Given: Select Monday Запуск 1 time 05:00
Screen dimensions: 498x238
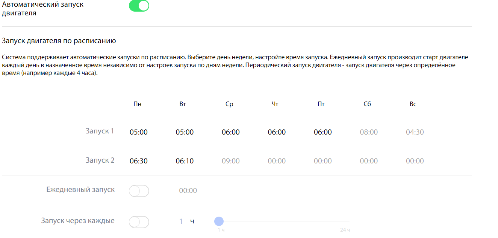Looking at the screenshot, I should coord(139,132).
